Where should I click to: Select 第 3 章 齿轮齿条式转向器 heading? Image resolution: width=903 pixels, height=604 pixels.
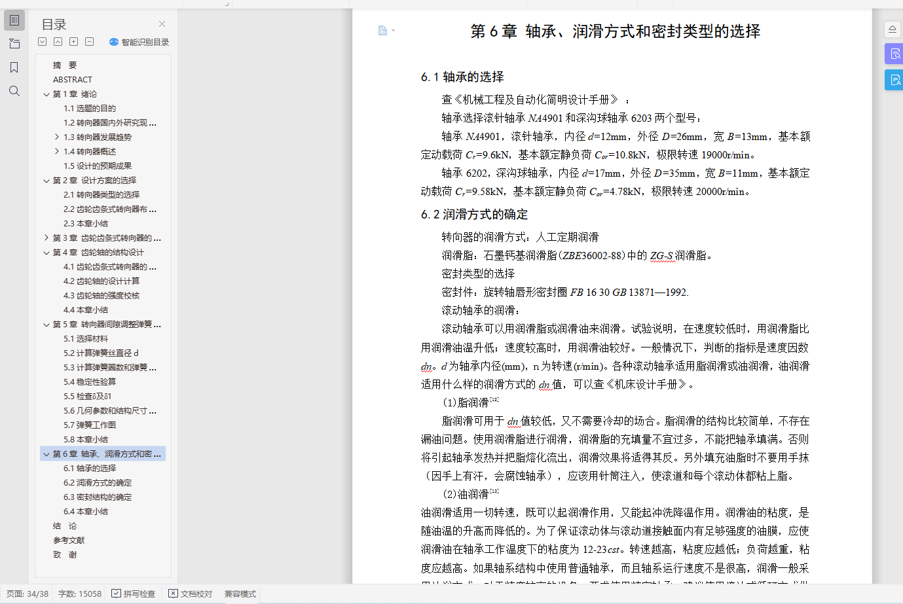[x=107, y=238]
